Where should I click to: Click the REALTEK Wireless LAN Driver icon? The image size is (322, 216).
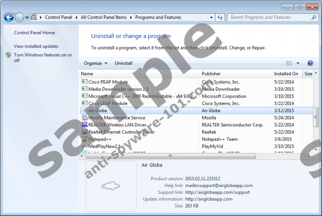(x=84, y=125)
